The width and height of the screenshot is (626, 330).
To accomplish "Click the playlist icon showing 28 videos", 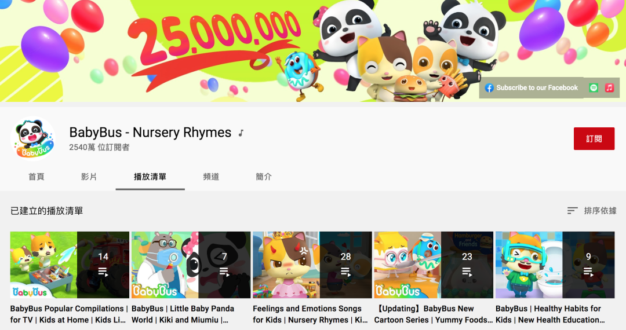I will [x=345, y=271].
